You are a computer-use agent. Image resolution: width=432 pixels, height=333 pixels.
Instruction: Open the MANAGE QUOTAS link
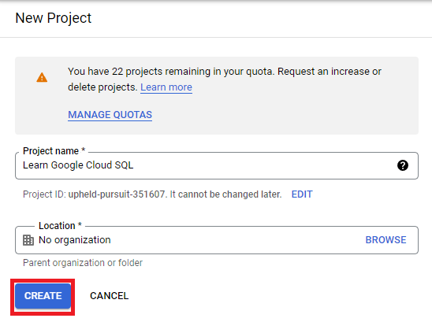pos(110,115)
